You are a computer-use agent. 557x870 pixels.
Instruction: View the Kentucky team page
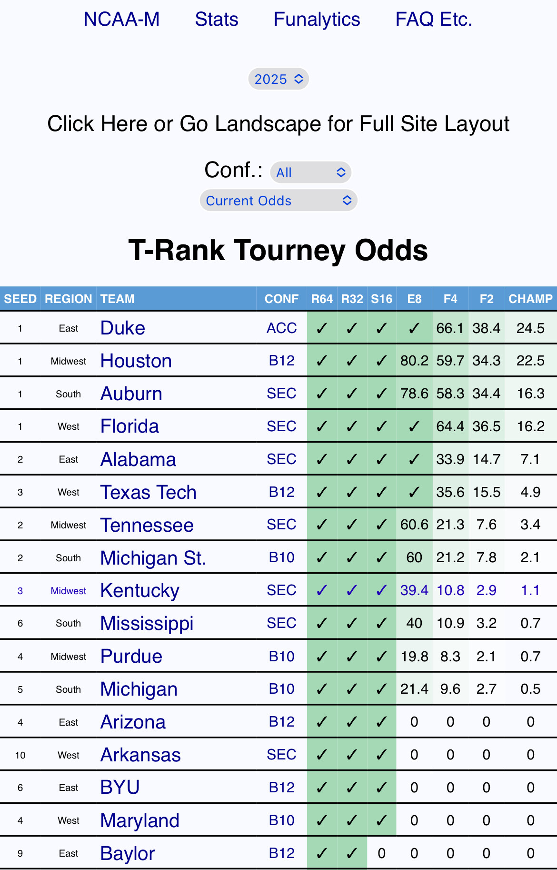click(139, 591)
